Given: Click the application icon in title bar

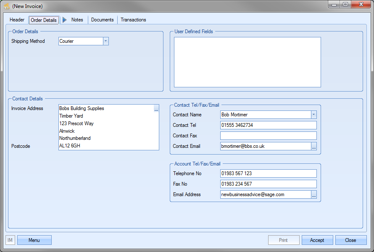Looking at the screenshot, I should point(6,6).
